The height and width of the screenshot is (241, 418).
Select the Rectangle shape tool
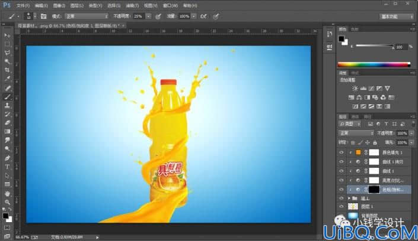7,184
